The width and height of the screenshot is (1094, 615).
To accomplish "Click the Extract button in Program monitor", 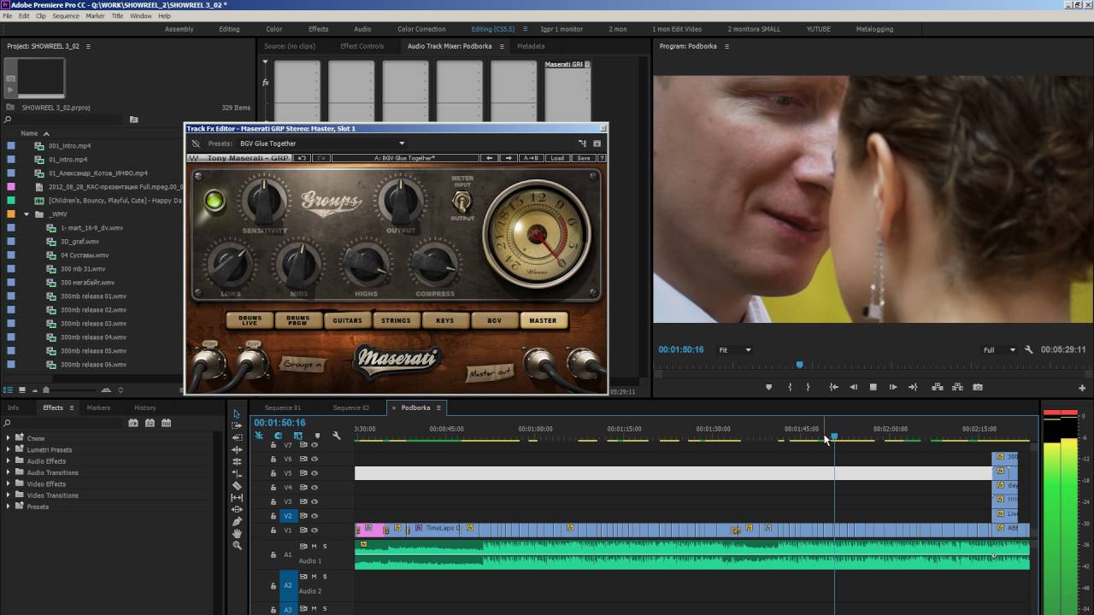I will [x=957, y=387].
